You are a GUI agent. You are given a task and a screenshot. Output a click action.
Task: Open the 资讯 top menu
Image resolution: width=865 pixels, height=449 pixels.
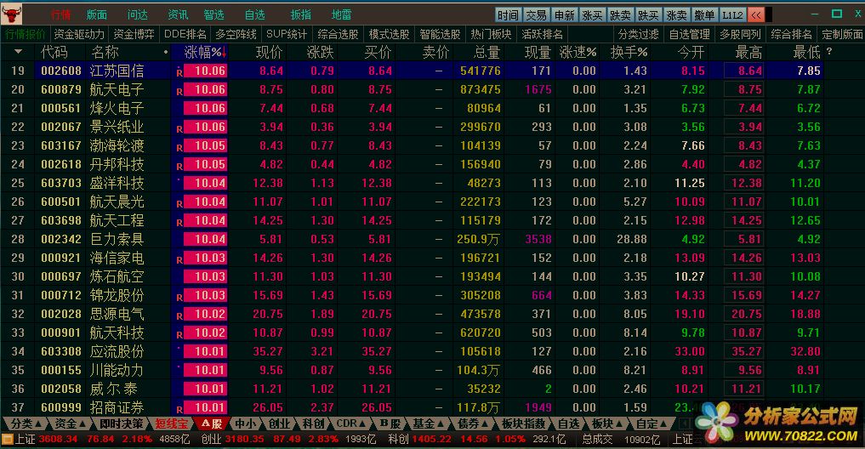[x=178, y=15]
